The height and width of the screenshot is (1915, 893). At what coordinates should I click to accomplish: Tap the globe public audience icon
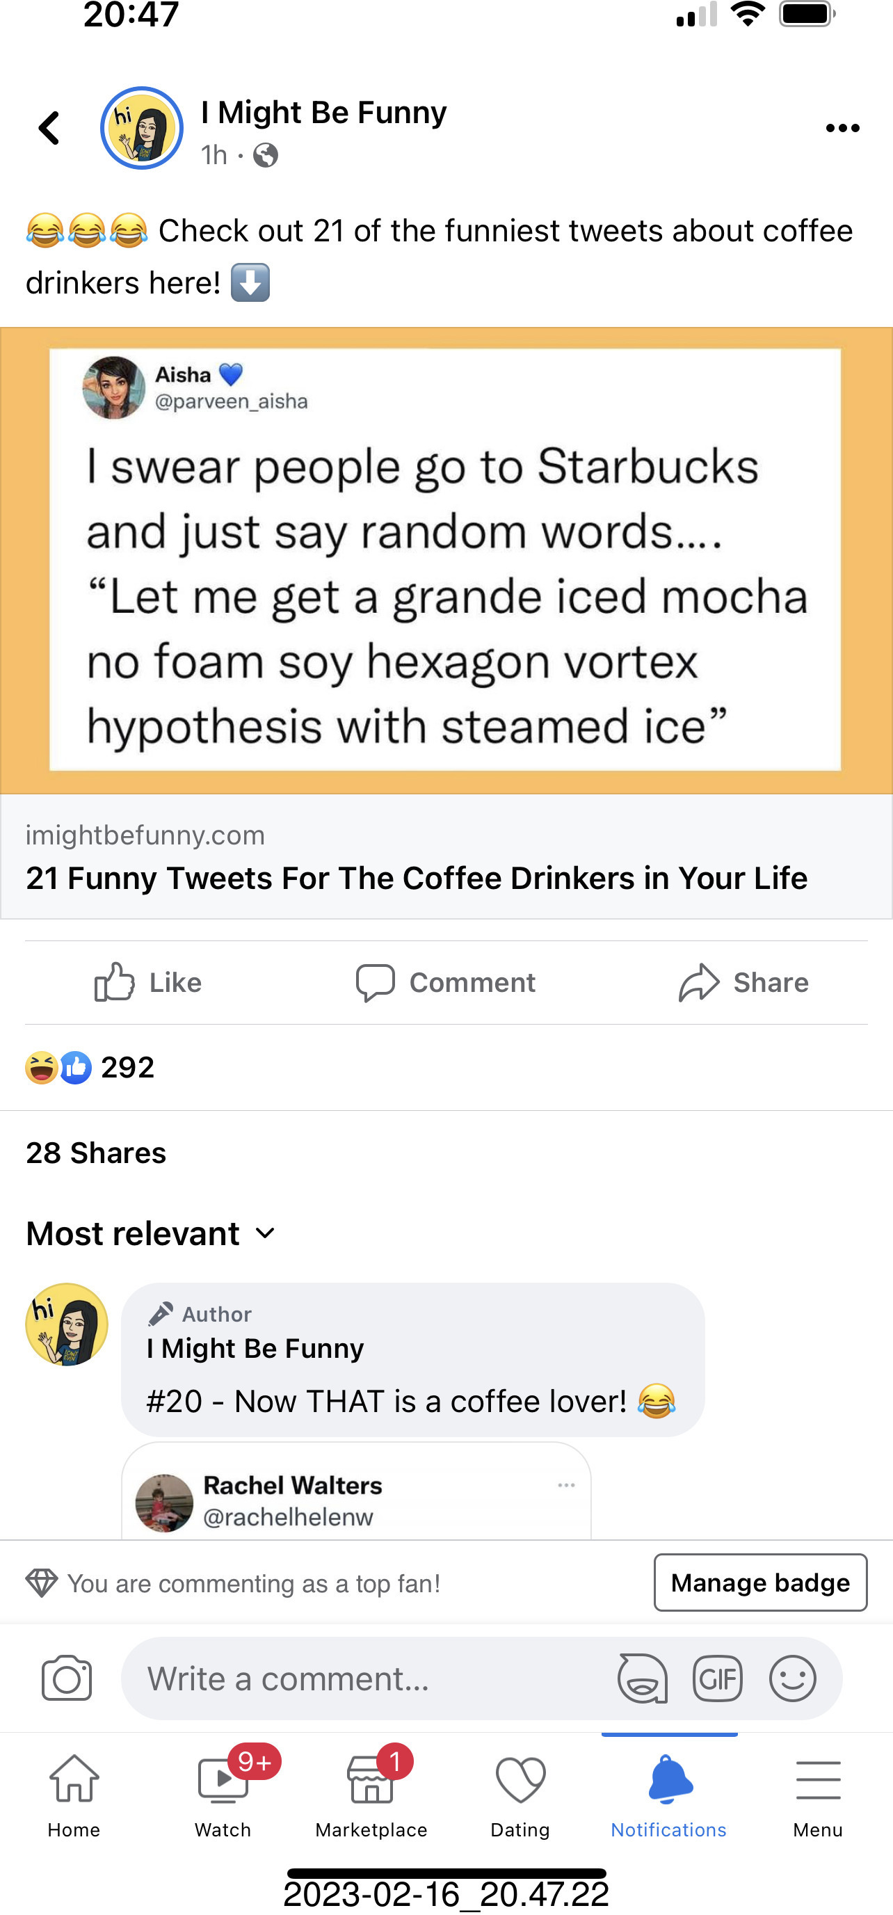[x=266, y=155]
